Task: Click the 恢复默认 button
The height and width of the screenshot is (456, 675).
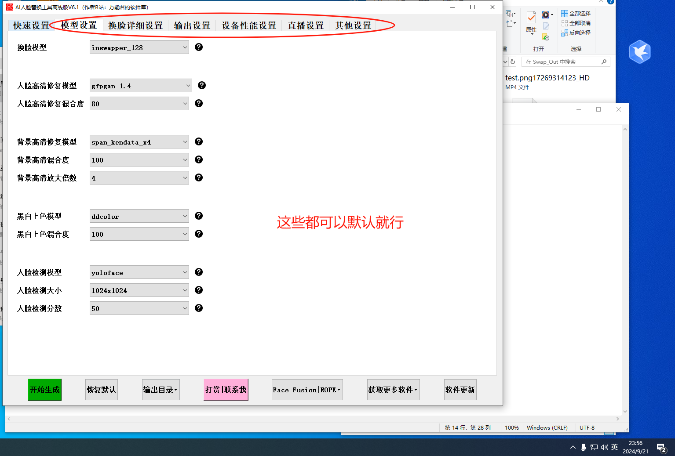Action: click(101, 389)
